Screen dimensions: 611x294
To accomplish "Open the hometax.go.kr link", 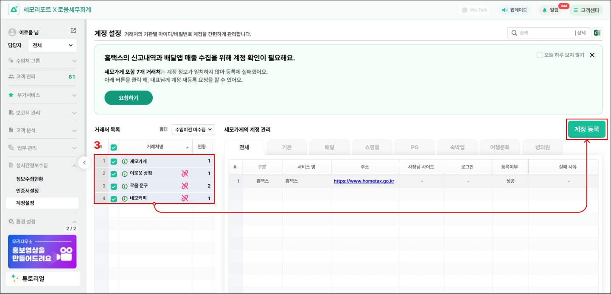I will 364,181.
